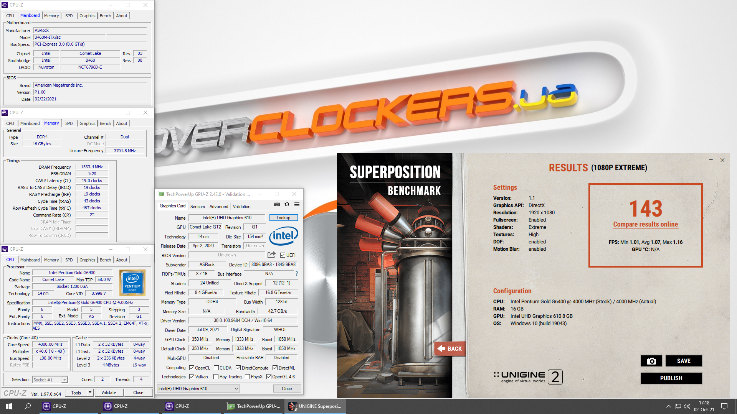737x414 pixels.
Task: Open GPU selection dropdown Intel UHD Graphics 610
Action: coord(198,388)
